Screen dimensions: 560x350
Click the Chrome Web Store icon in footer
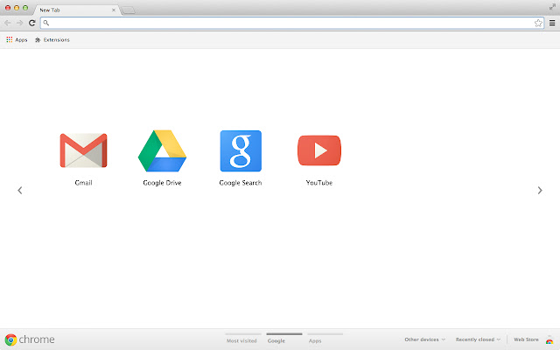click(x=549, y=340)
